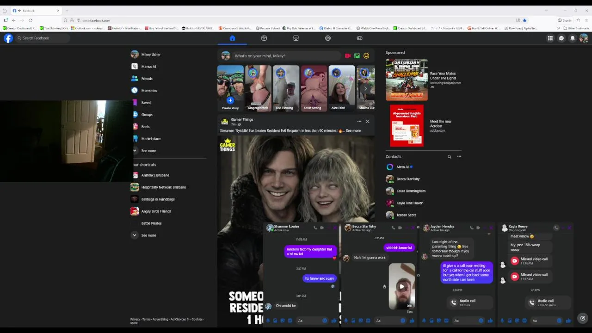Add Feeling/activity from composer
Screen dimensions: 592x333
366,56
